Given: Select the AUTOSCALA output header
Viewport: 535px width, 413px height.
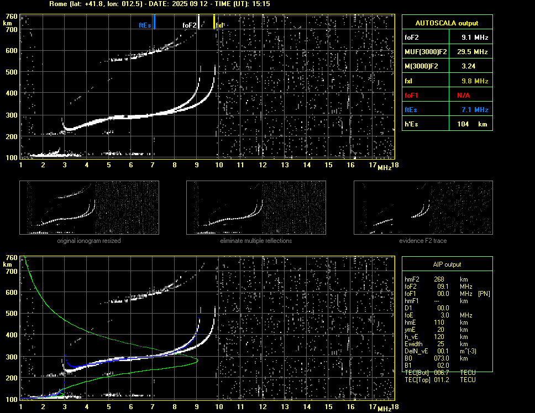Looking at the screenshot, I should coord(447,23).
